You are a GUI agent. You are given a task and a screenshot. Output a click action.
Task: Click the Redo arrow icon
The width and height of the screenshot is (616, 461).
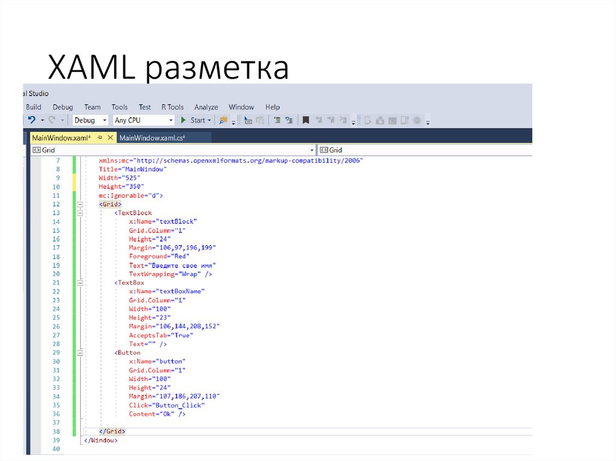click(x=52, y=120)
